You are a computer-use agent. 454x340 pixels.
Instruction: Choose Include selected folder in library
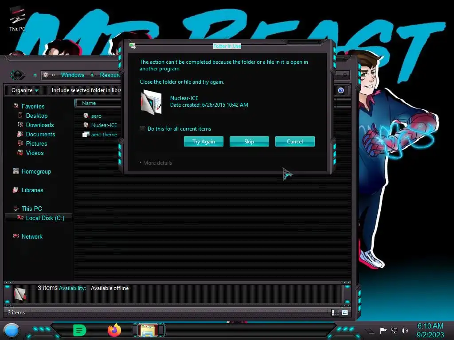point(86,90)
